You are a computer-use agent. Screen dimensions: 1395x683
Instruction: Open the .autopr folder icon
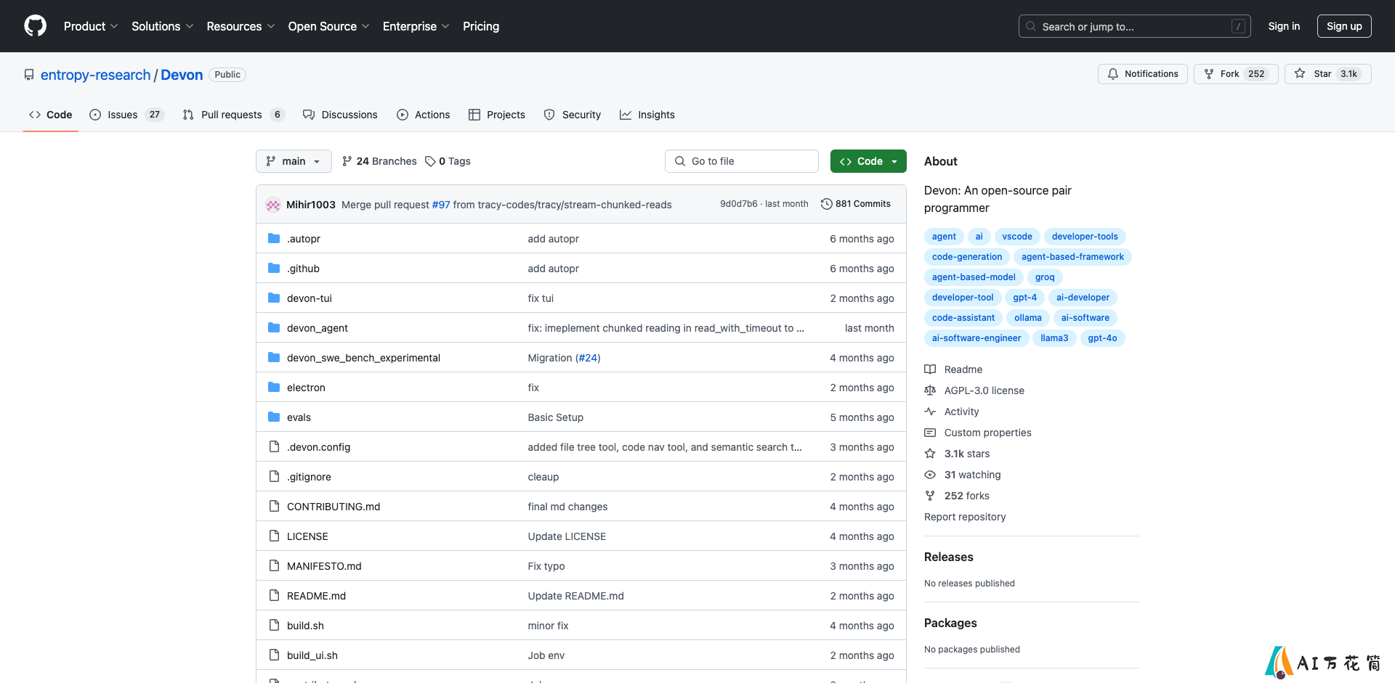click(274, 239)
